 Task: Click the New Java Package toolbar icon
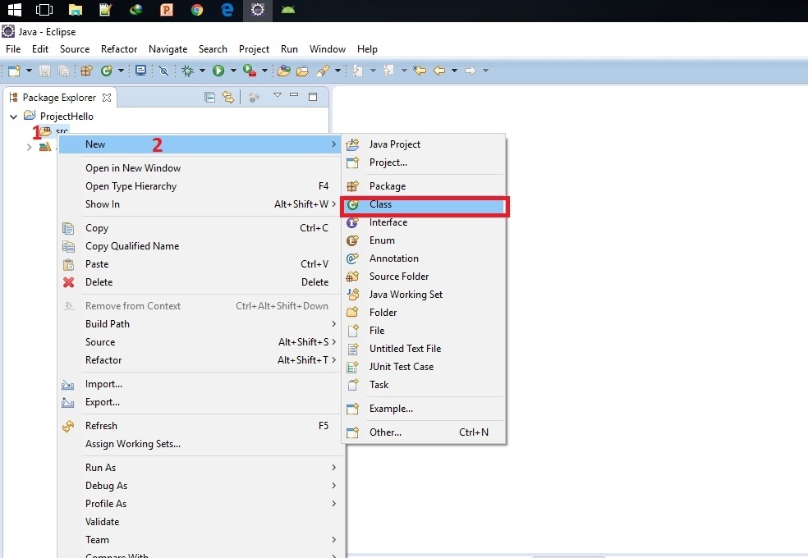pyautogui.click(x=87, y=71)
